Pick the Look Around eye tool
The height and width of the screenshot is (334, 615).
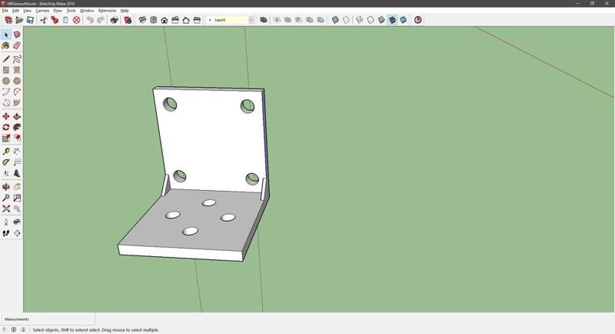[17, 222]
